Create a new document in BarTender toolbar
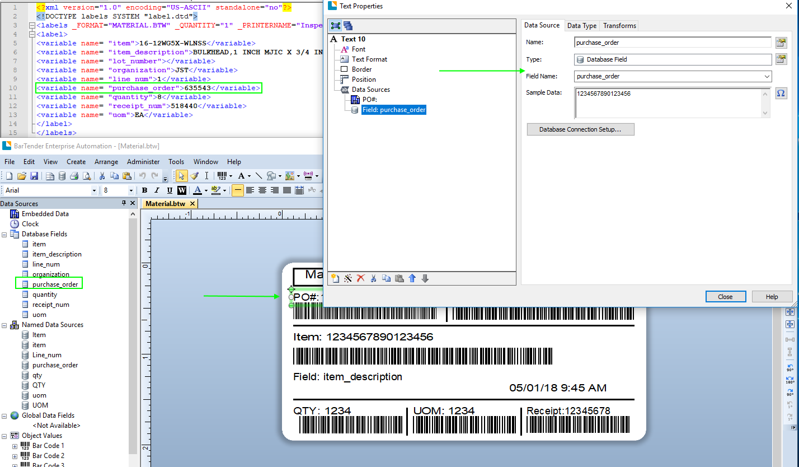Viewport: 799px width, 467px height. pyautogui.click(x=9, y=176)
